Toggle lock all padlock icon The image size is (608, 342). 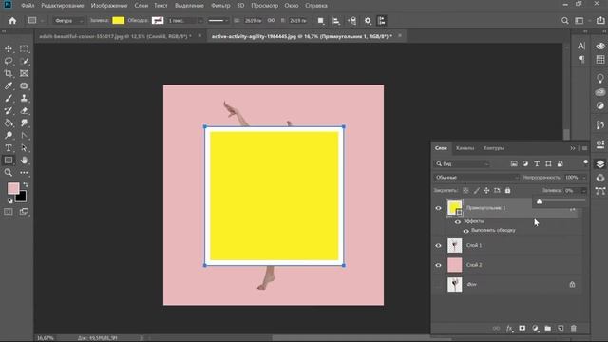click(507, 190)
